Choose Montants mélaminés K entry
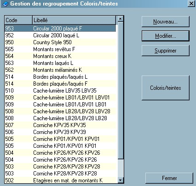The width and height of the screenshot is (196, 186). pos(60,70)
